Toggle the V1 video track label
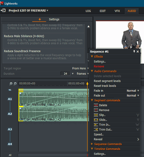This screenshot has width=144, height=157. click(10, 90)
